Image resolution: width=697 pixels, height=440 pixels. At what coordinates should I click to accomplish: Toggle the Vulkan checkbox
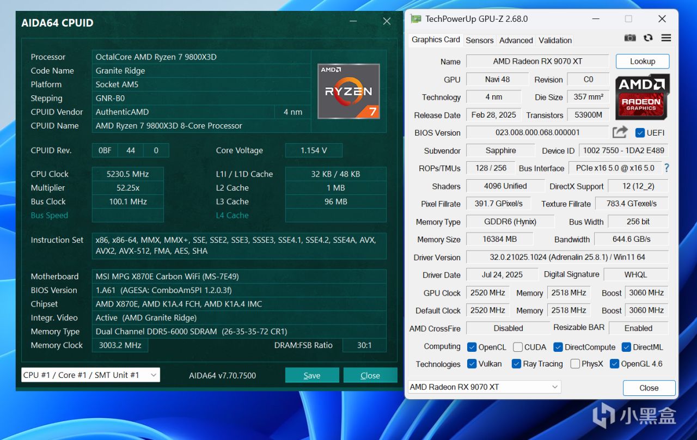472,364
